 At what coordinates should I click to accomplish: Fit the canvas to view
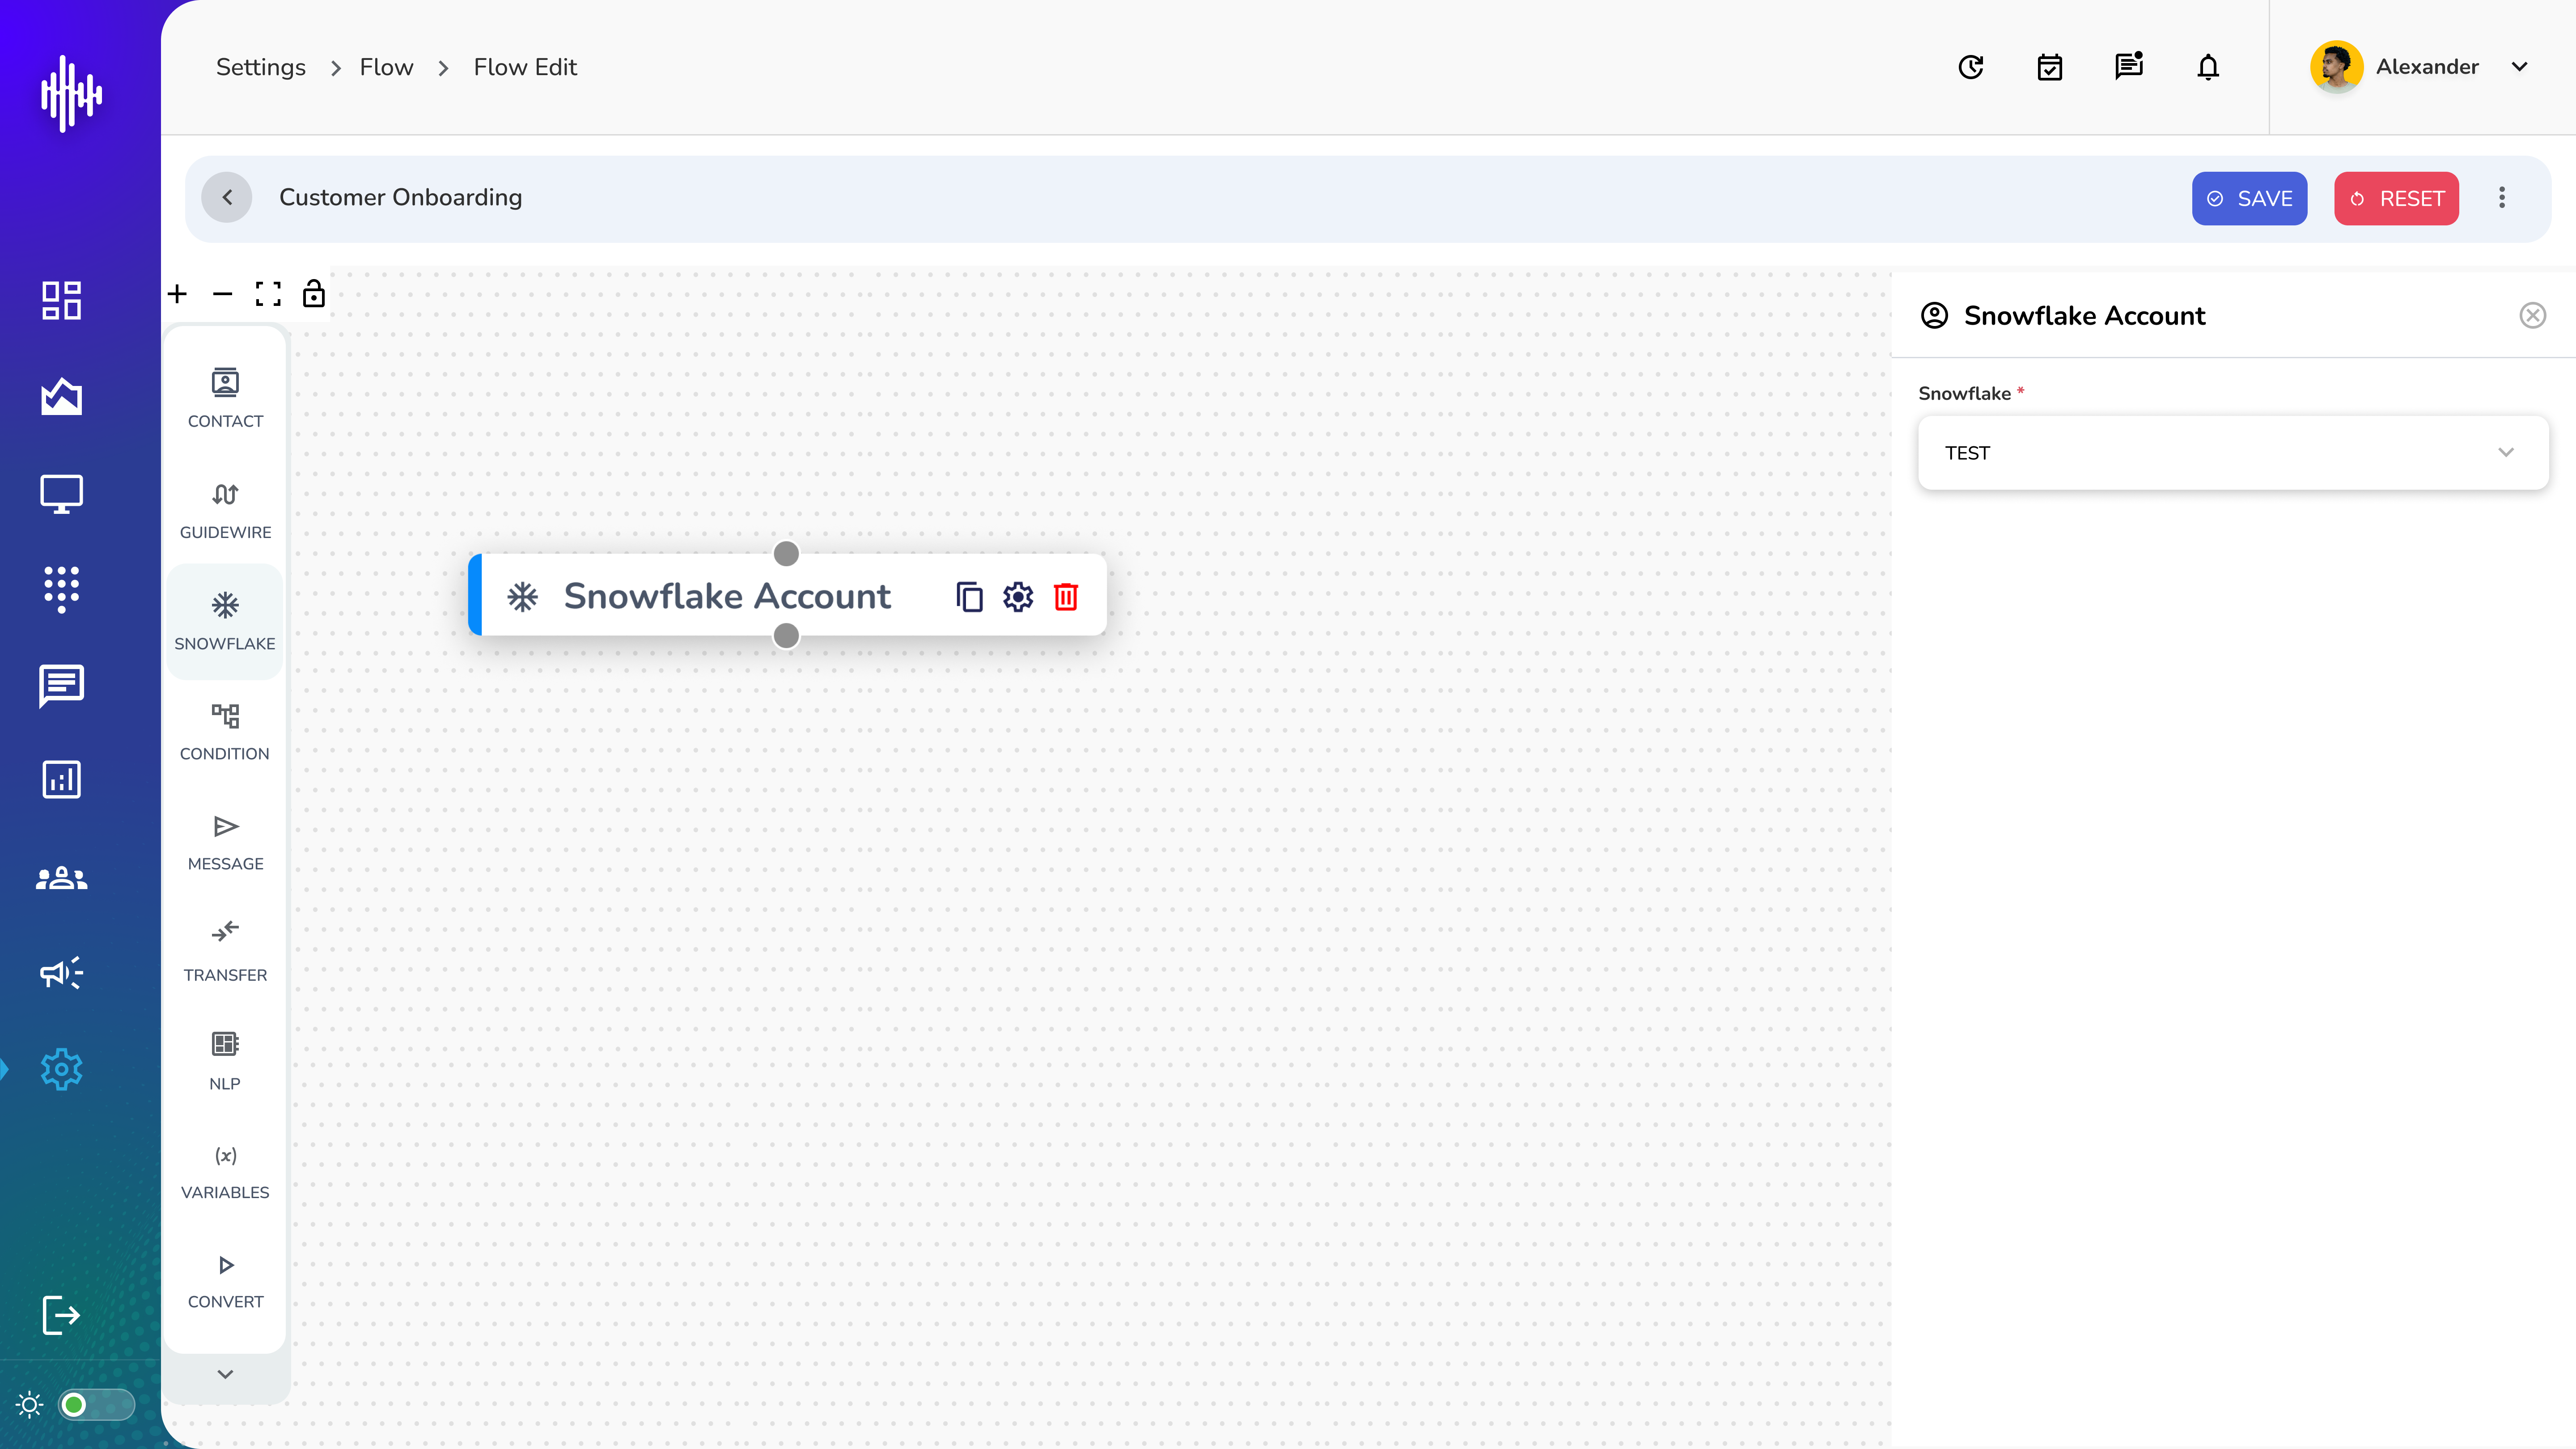(268, 294)
